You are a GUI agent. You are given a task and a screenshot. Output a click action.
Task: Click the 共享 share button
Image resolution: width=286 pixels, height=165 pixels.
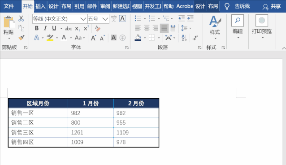coord(272,6)
